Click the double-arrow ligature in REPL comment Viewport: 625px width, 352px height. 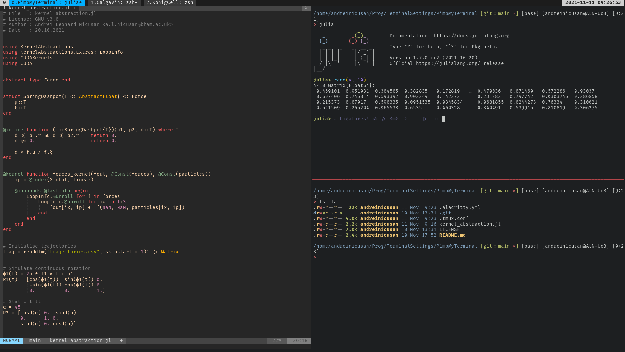click(394, 119)
